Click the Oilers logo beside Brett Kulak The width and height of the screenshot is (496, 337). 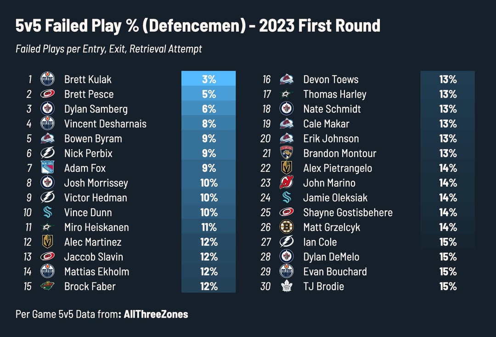tap(47, 79)
